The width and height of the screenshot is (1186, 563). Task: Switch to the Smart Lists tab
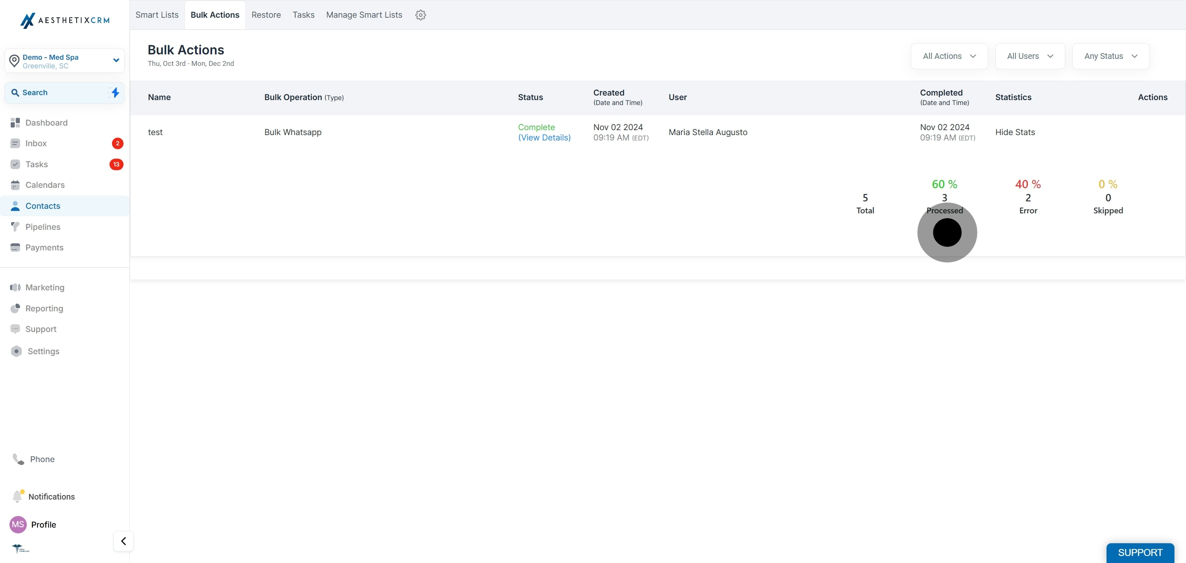(157, 15)
